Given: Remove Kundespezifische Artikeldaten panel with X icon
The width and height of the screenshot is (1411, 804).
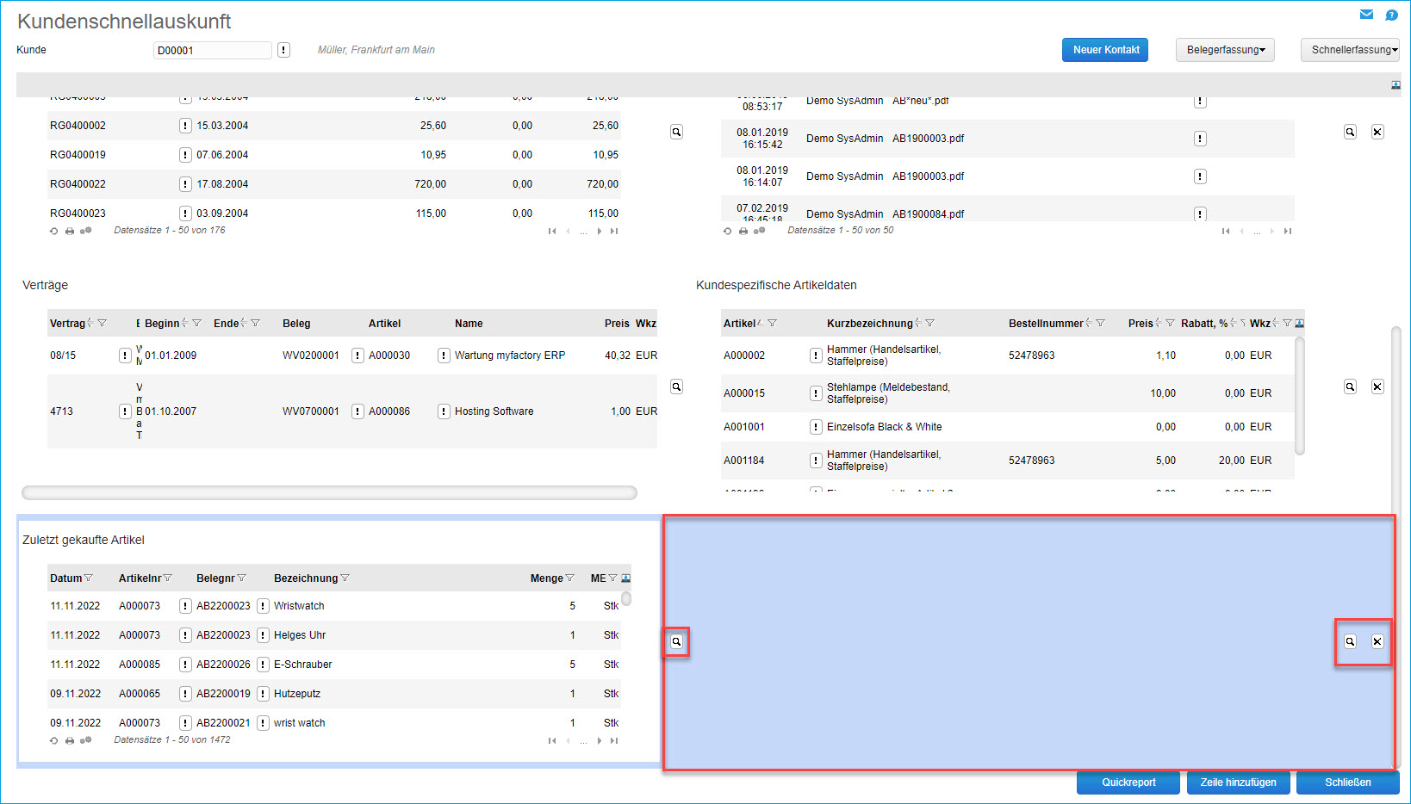Looking at the screenshot, I should pyautogui.click(x=1377, y=387).
